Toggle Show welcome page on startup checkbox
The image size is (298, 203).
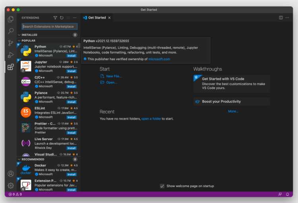point(162,186)
